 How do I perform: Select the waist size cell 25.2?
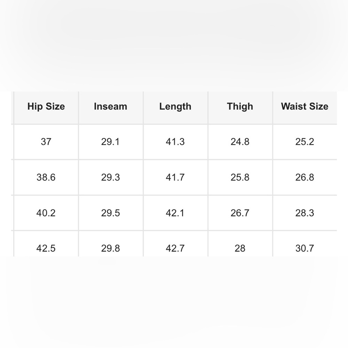(x=304, y=142)
